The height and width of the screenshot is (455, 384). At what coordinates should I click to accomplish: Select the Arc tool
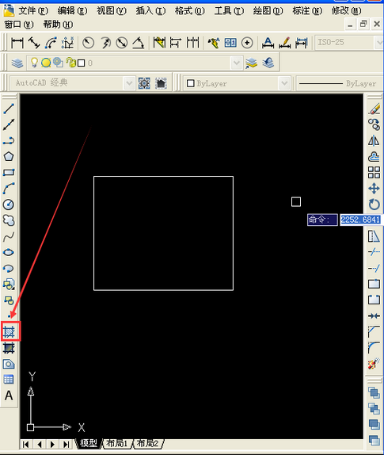pos(9,189)
